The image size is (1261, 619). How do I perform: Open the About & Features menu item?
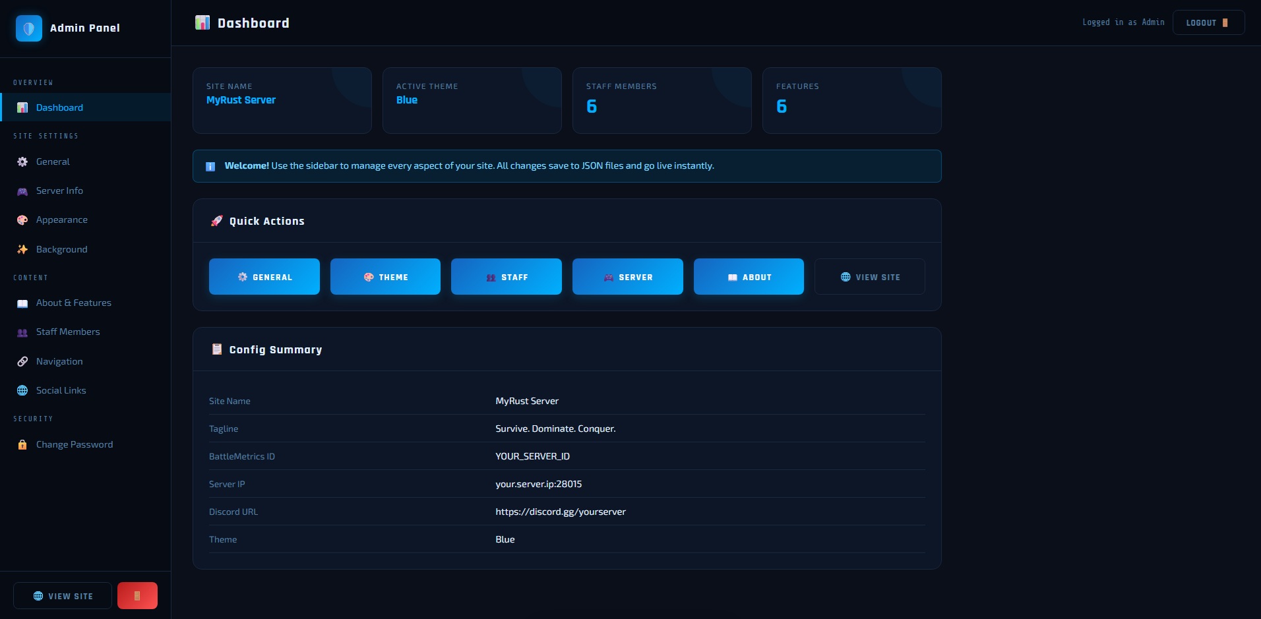coord(73,303)
